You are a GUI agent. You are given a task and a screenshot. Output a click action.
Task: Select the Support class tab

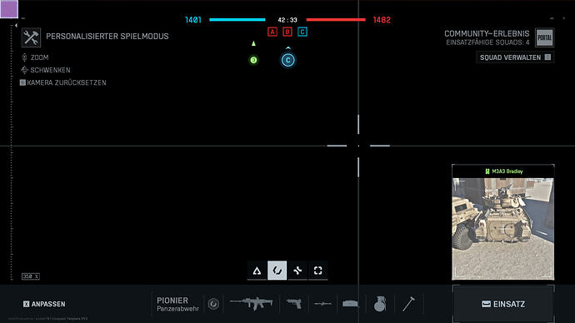tap(297, 271)
